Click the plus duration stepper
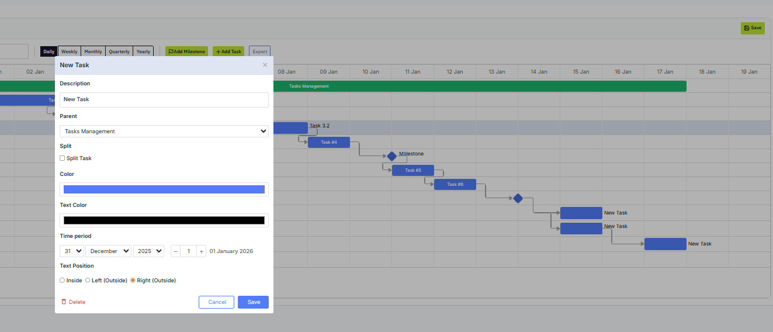Screen dimensions: 773x332 [202, 251]
